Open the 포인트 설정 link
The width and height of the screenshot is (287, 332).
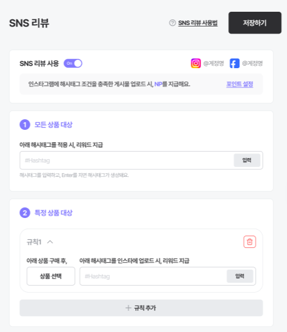click(x=239, y=84)
